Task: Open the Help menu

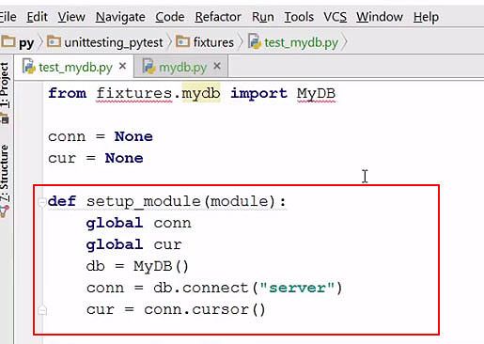Action: [x=426, y=17]
